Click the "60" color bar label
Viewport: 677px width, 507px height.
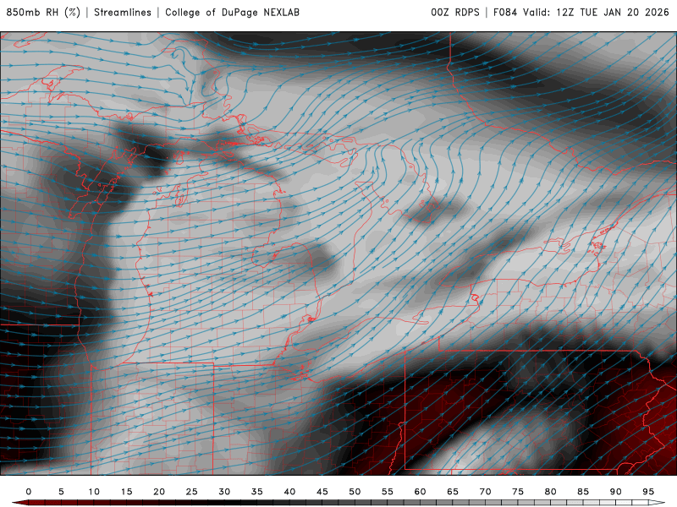420,492
